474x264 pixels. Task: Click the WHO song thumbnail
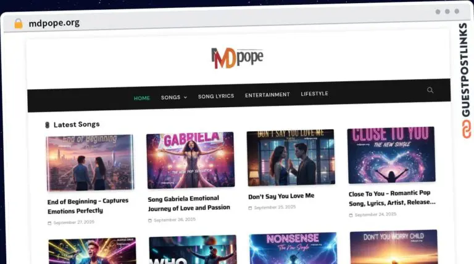[x=193, y=249]
